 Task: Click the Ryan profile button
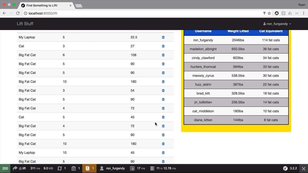click(x=302, y=5)
